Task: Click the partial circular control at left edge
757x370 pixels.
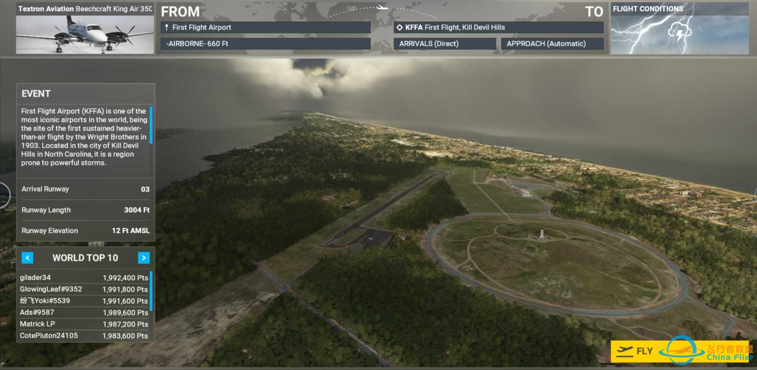Action: [4, 196]
